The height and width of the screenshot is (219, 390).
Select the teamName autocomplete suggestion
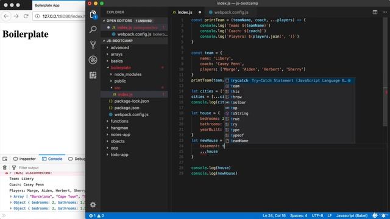point(290,141)
